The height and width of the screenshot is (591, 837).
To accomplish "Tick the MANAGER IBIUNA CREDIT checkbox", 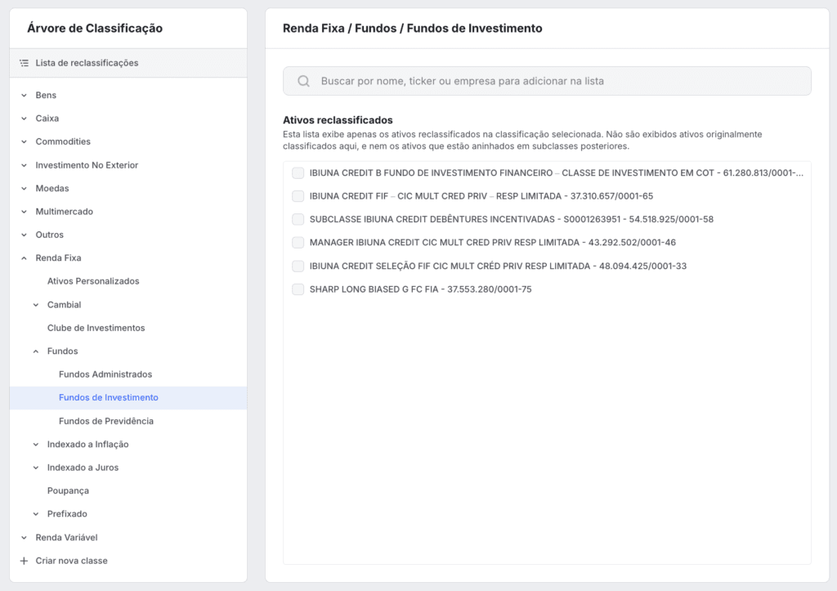I will [298, 243].
